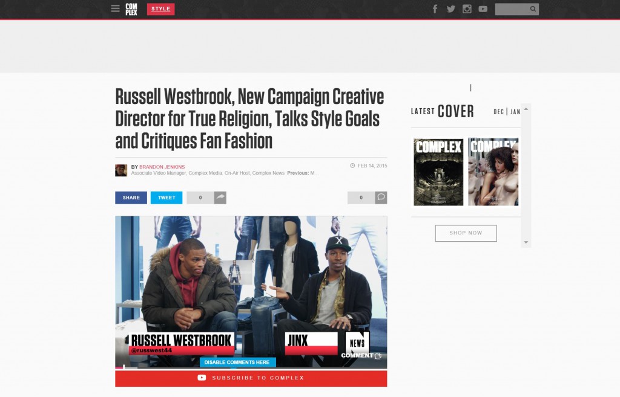Play the Russell Westbrook interview video
Viewport: 620px width, 397px height.
(x=251, y=292)
